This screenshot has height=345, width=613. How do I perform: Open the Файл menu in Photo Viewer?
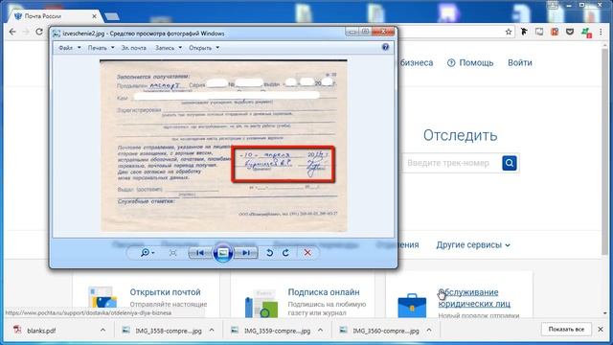point(70,48)
